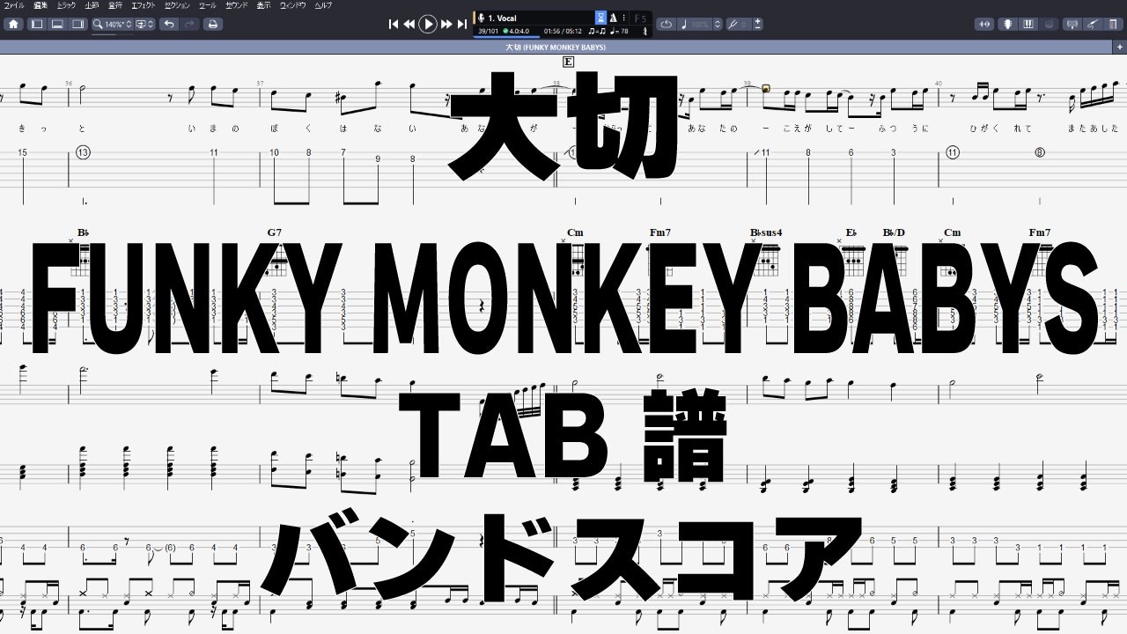Open the サウンド (Sound) menu
The height and width of the screenshot is (634, 1127).
pos(236,5)
